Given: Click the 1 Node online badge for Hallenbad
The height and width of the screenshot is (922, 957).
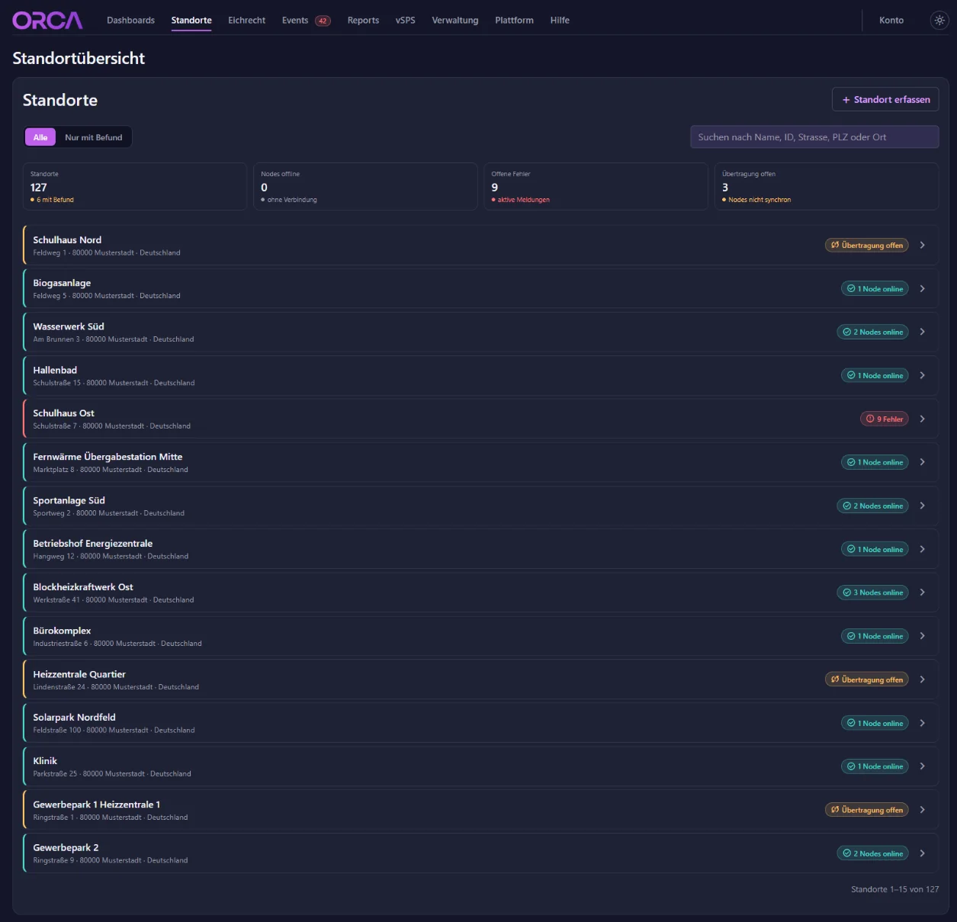Looking at the screenshot, I should tap(875, 375).
